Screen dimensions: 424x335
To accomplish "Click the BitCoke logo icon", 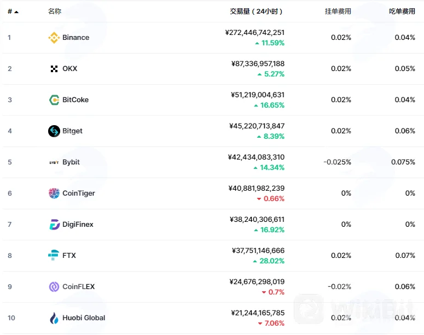I will tap(54, 100).
